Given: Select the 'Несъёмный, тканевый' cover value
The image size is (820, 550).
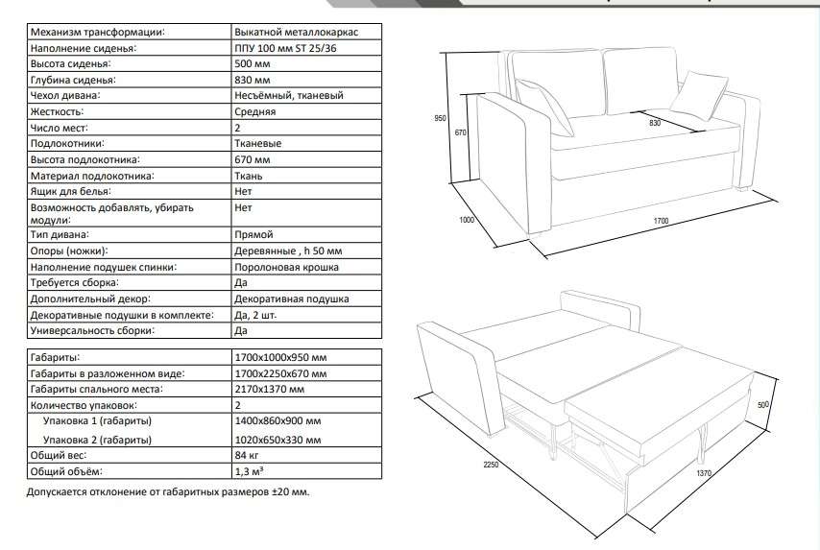Looking at the screenshot, I should 288,96.
